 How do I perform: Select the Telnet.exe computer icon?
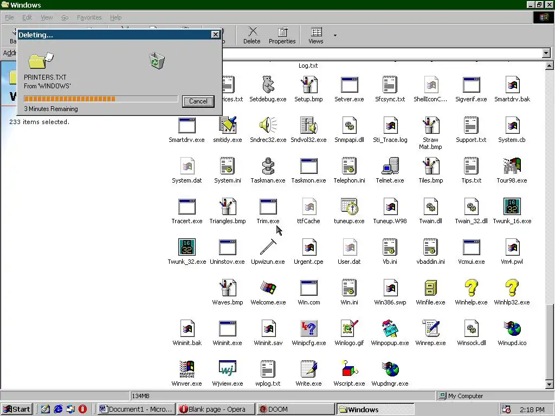(390, 166)
